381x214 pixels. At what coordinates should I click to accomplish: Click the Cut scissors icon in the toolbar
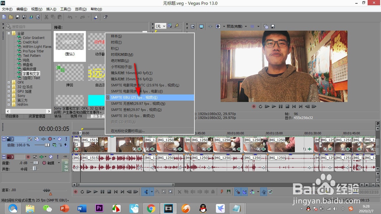[x=46, y=17]
